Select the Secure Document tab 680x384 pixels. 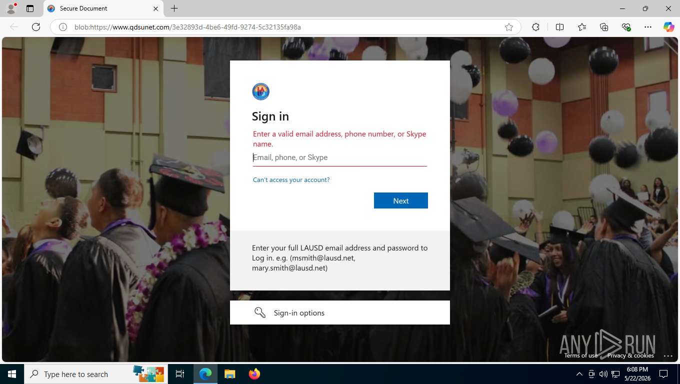(102, 8)
